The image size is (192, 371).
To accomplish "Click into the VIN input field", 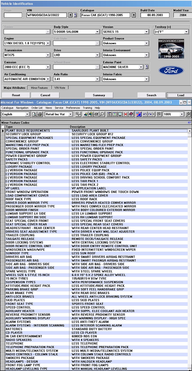I will (x=47, y=15).
